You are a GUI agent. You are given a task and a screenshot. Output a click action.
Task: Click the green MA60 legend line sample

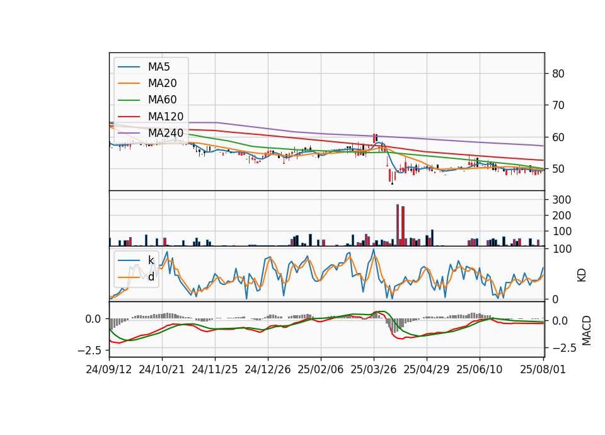click(x=129, y=100)
